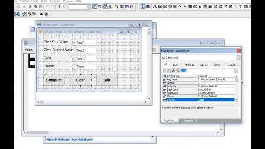Toggle the Command Window toolbar icon
The image size is (265, 149).
pyautogui.click(x=95, y=7)
